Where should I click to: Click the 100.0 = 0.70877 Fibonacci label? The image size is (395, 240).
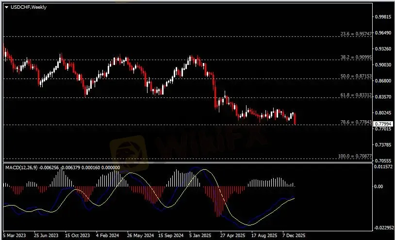click(x=354, y=156)
